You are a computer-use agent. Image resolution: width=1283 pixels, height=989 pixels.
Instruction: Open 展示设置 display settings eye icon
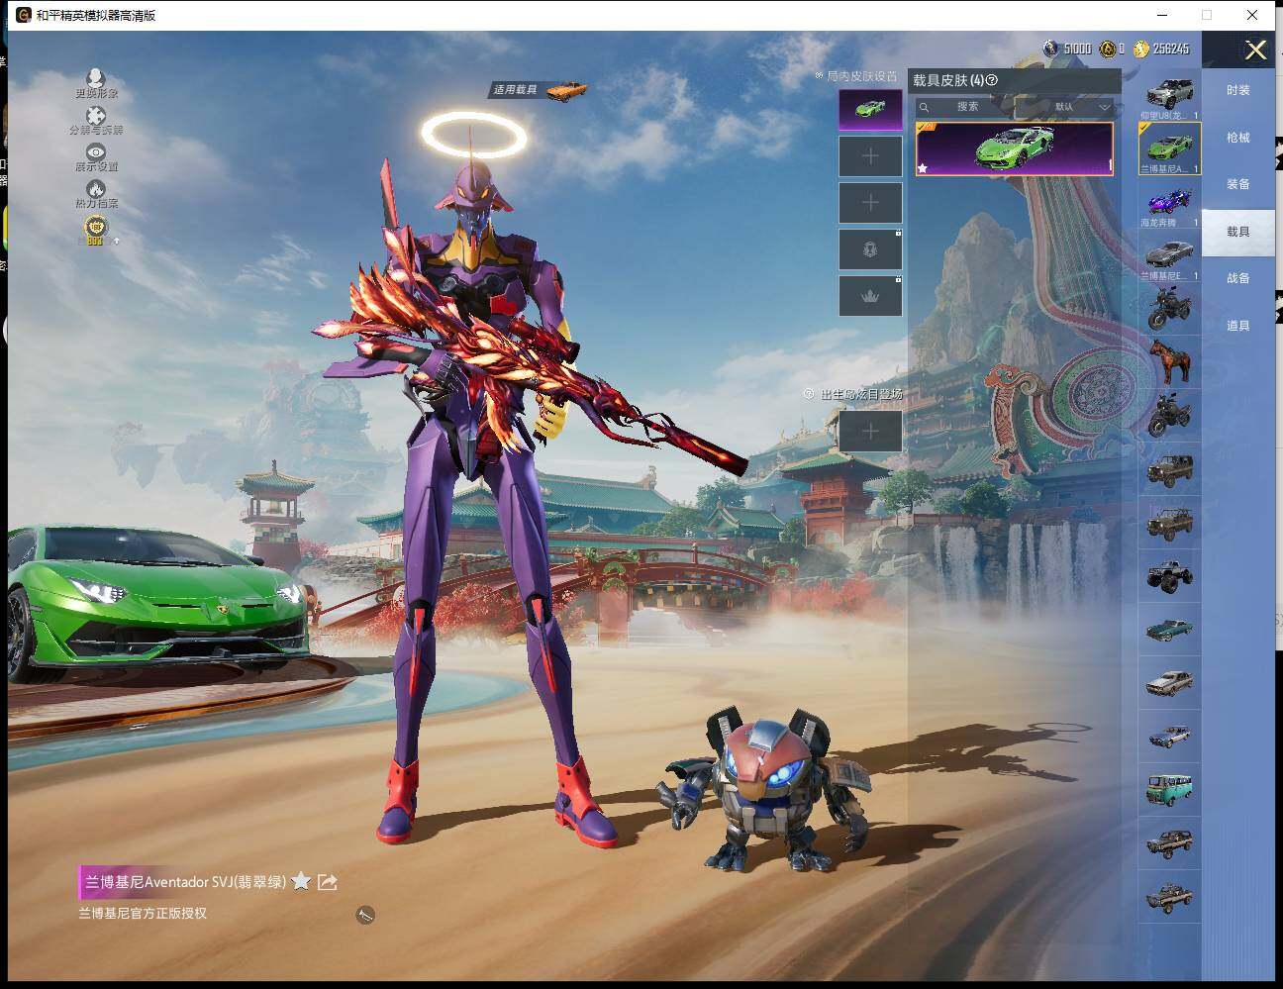pyautogui.click(x=95, y=152)
